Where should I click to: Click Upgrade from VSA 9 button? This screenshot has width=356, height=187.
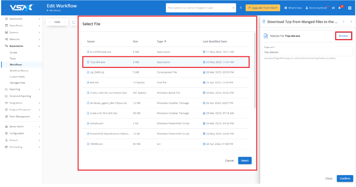[263, 8]
